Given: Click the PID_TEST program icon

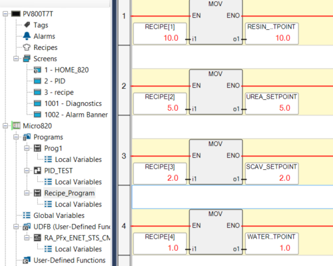Looking at the screenshot, I should [37, 171].
